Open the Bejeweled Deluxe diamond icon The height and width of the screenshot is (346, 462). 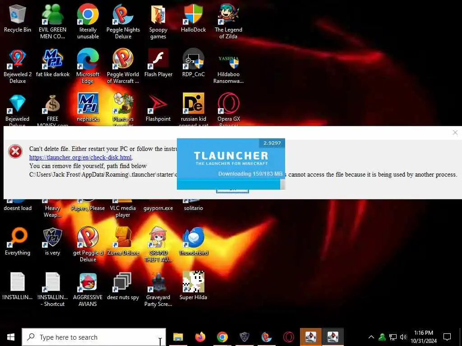pos(18,104)
